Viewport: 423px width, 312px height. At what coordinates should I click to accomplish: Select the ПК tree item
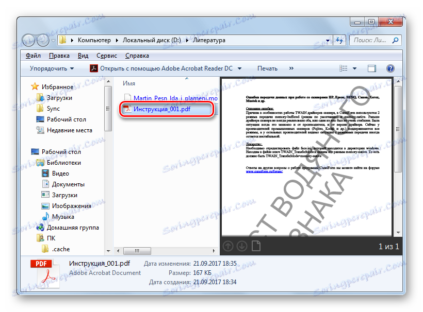(x=51, y=238)
